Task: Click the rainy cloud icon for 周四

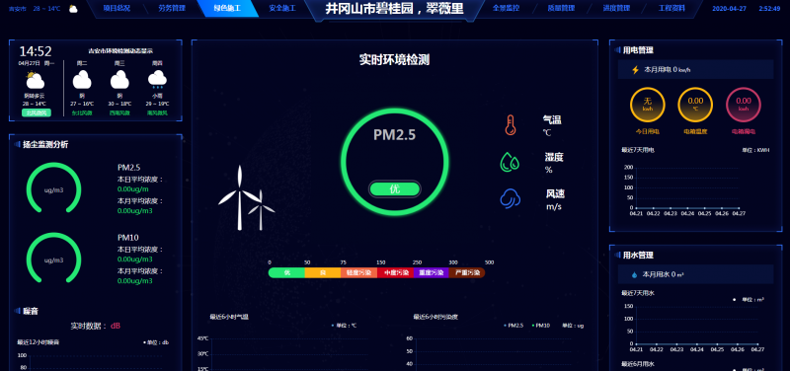Action: coord(157,80)
